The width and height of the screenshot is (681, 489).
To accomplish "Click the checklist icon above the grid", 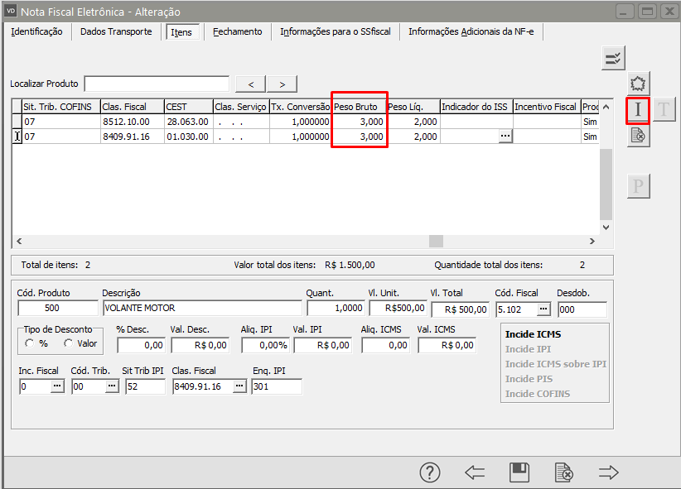I will 613,56.
